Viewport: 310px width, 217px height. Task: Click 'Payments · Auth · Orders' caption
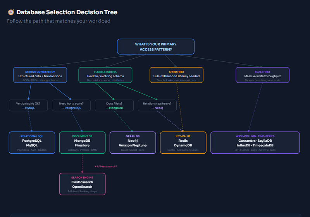pos(32,150)
